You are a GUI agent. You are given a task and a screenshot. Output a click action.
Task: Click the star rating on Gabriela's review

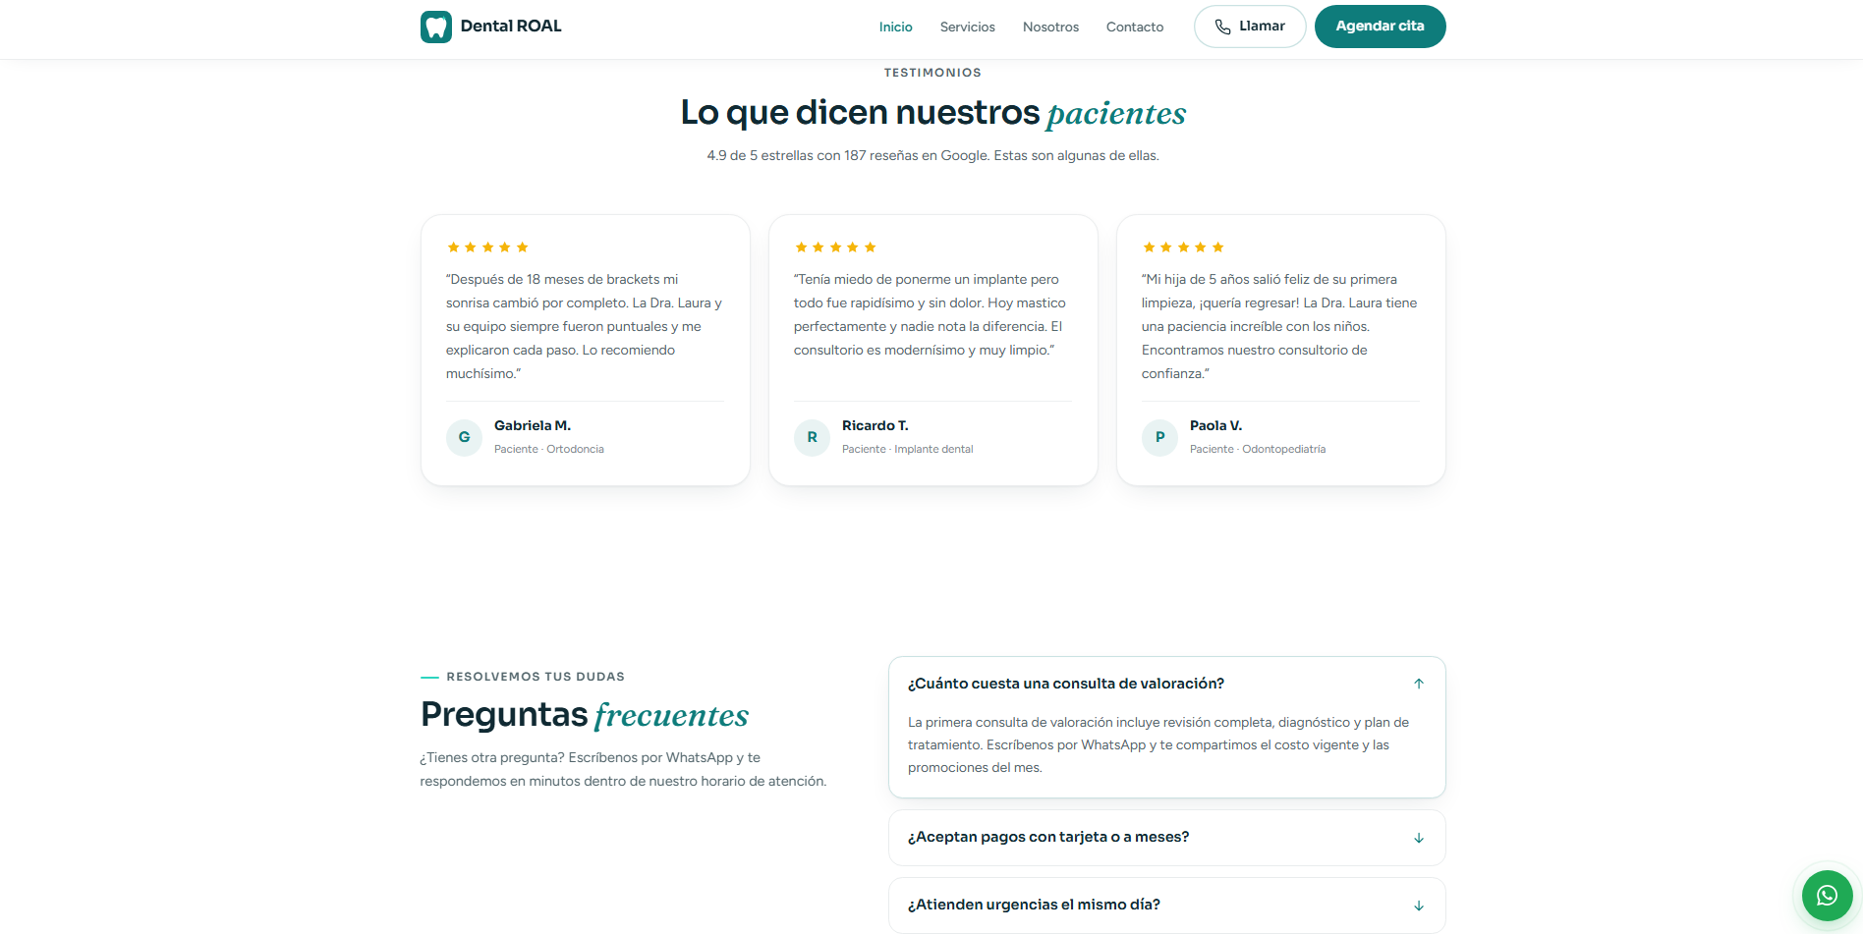pos(487,247)
